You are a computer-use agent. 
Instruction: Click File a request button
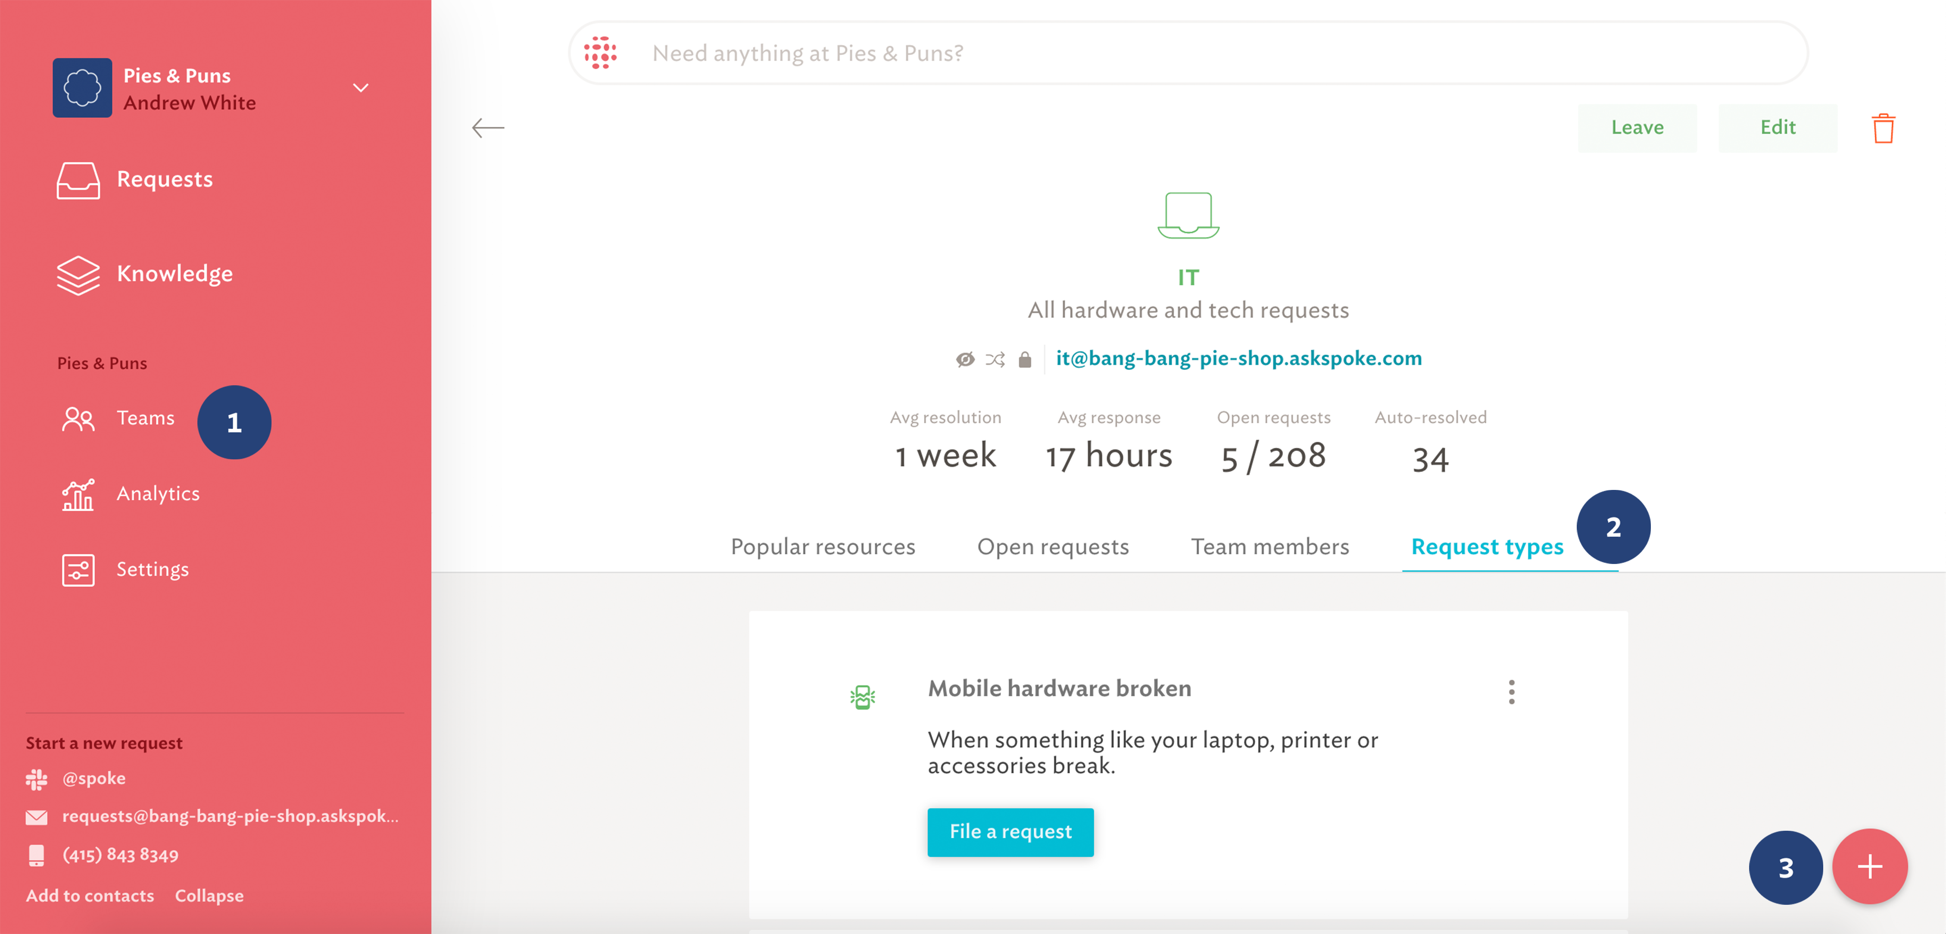tap(1010, 832)
